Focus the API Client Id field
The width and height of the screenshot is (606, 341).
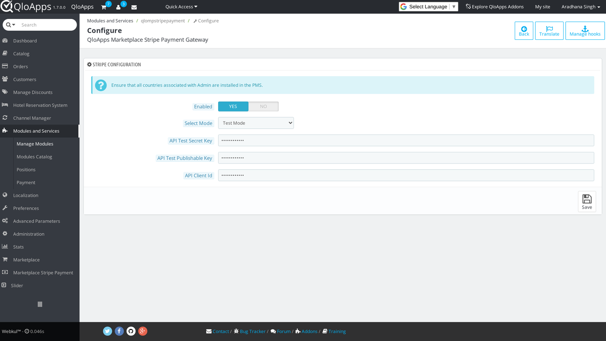click(x=406, y=175)
